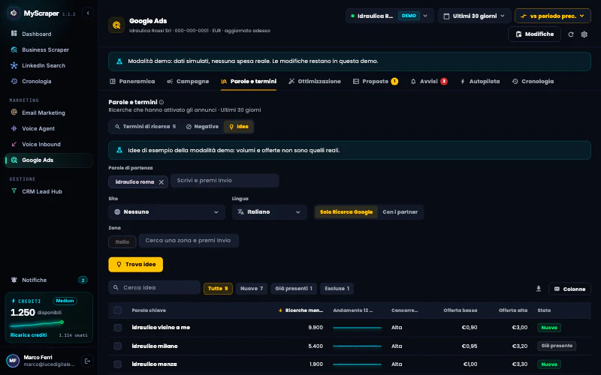Select Con i partner option

pos(400,212)
